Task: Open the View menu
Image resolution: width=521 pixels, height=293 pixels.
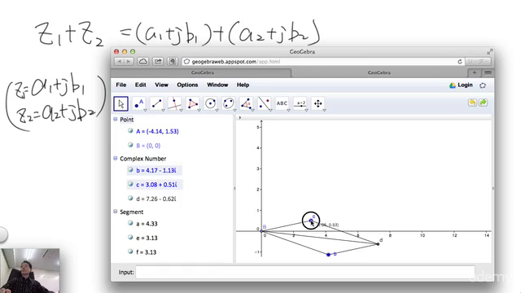Action: coord(161,85)
